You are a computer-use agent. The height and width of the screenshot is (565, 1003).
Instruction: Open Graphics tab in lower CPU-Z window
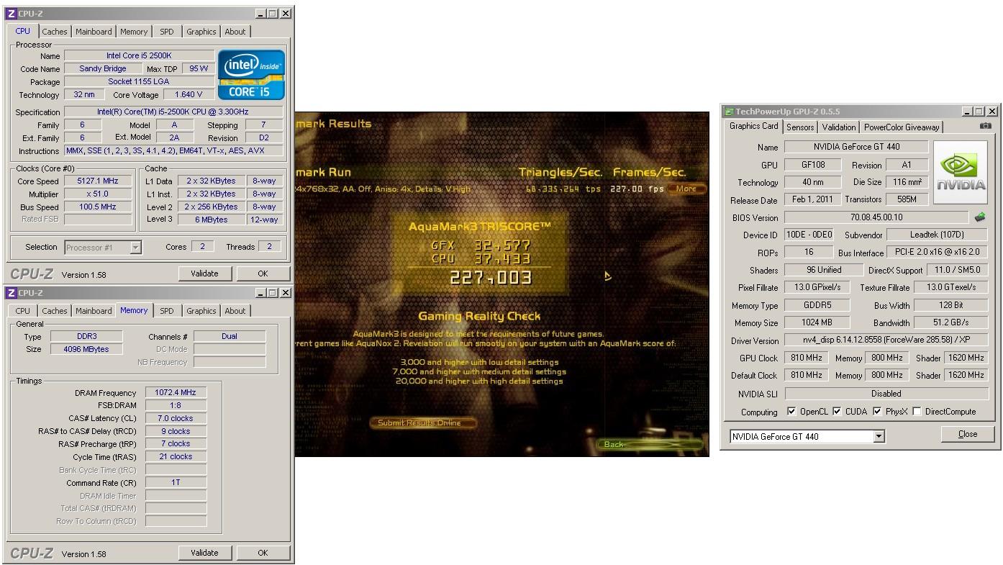[201, 311]
